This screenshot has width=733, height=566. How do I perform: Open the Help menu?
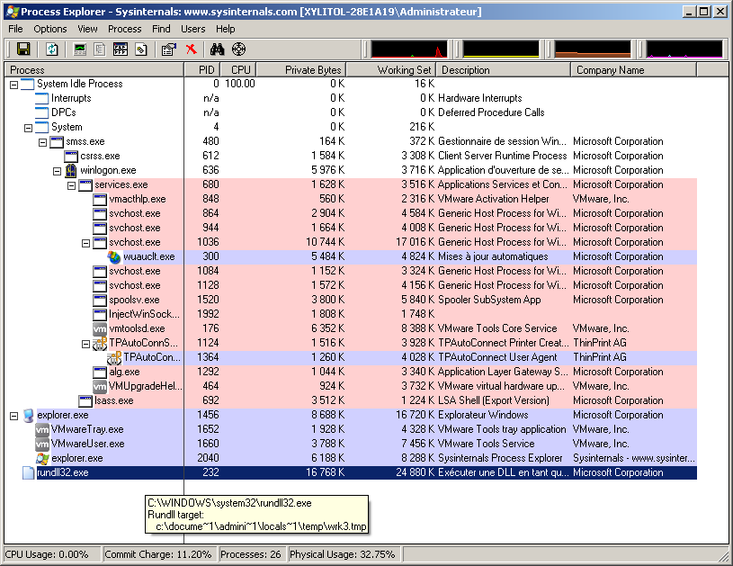point(226,29)
